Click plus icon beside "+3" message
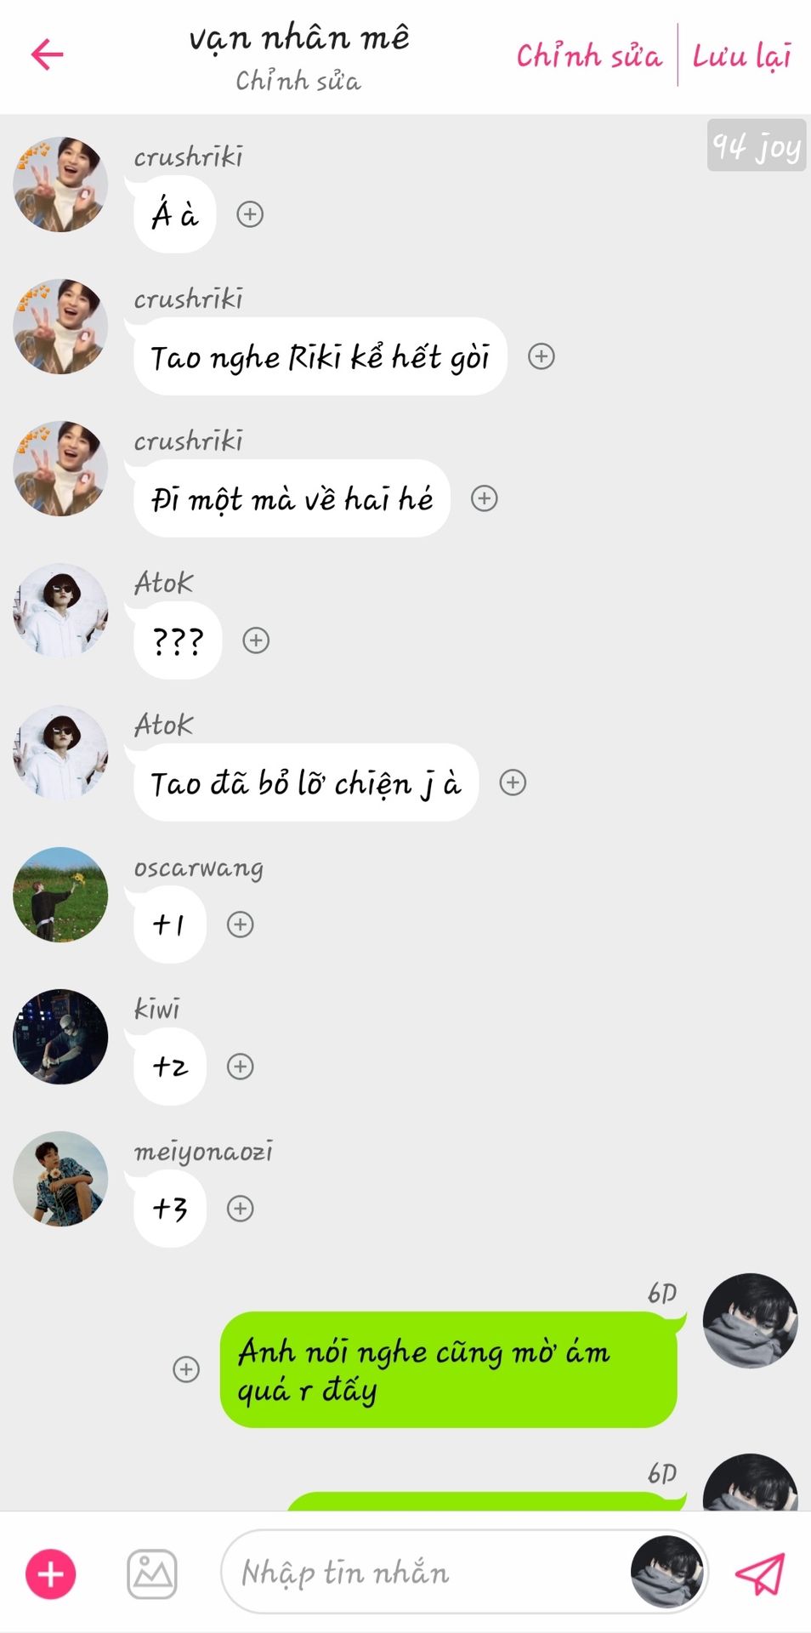 pos(241,1209)
